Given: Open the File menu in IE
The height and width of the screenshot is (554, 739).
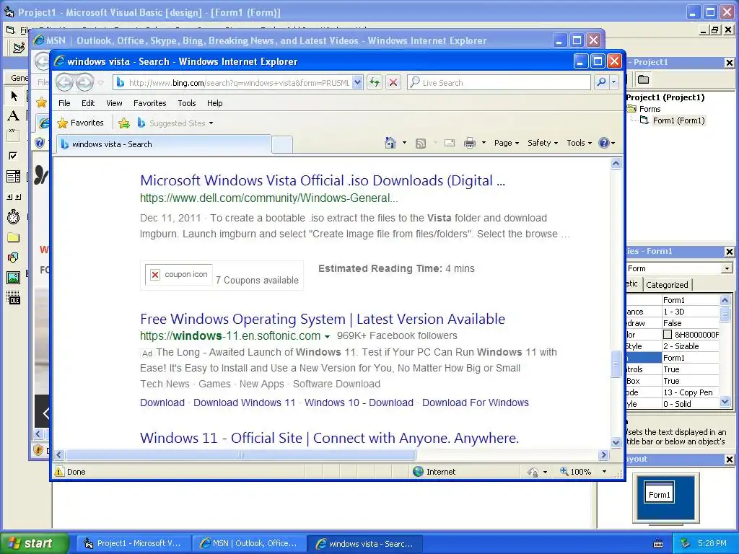Looking at the screenshot, I should click(x=64, y=103).
